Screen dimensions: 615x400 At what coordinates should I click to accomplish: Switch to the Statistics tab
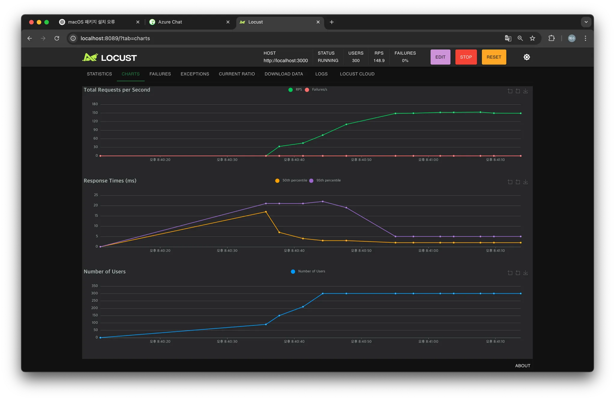[99, 74]
